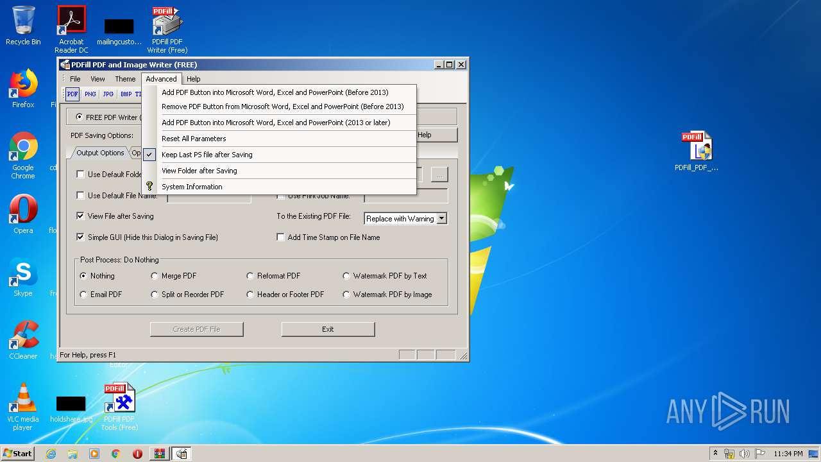Click the Exit button

328,329
